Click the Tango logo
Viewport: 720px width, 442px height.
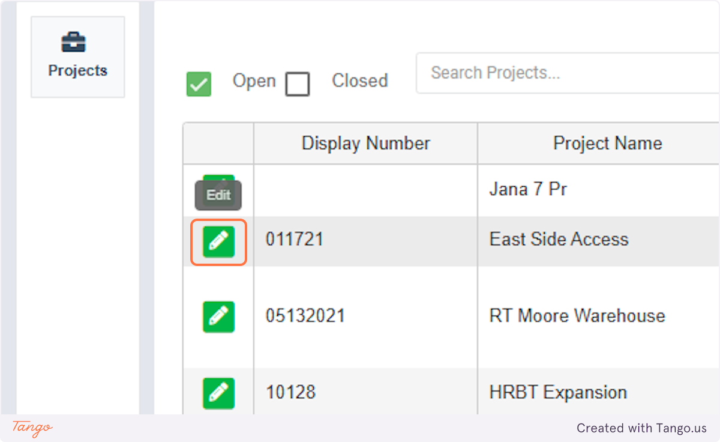(x=32, y=428)
